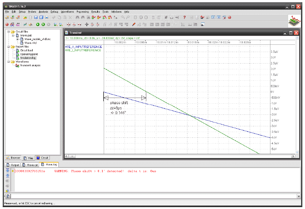This screenshot has height=209, width=305.
Task: Switch to the Wave.rpt tab
Action: 30,165
